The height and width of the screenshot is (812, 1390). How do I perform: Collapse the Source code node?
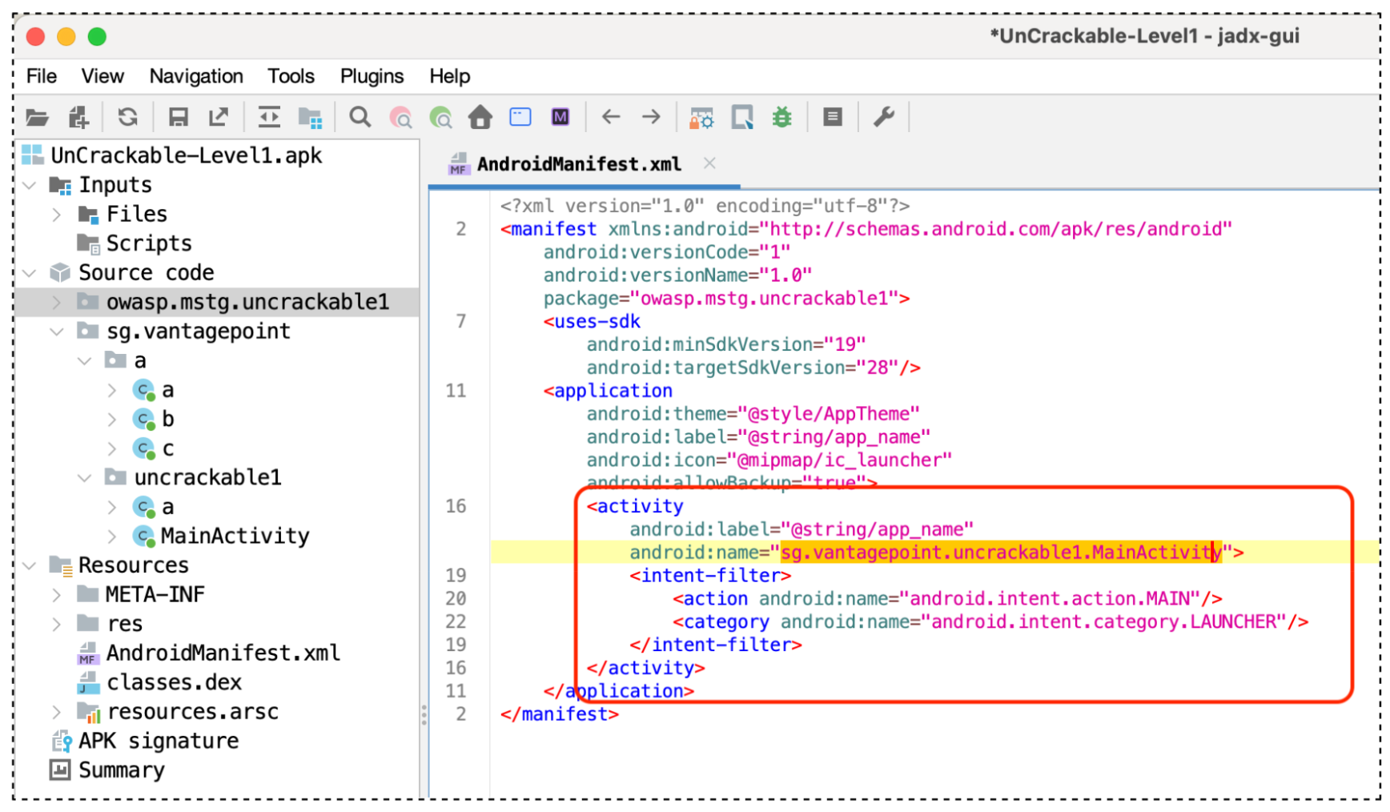(x=30, y=273)
